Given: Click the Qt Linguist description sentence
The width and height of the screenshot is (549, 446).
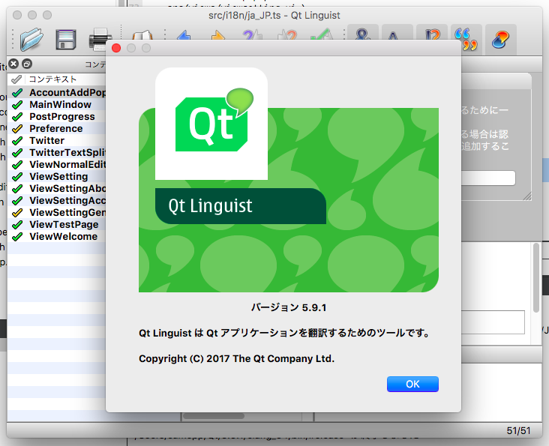Looking at the screenshot, I should [284, 333].
